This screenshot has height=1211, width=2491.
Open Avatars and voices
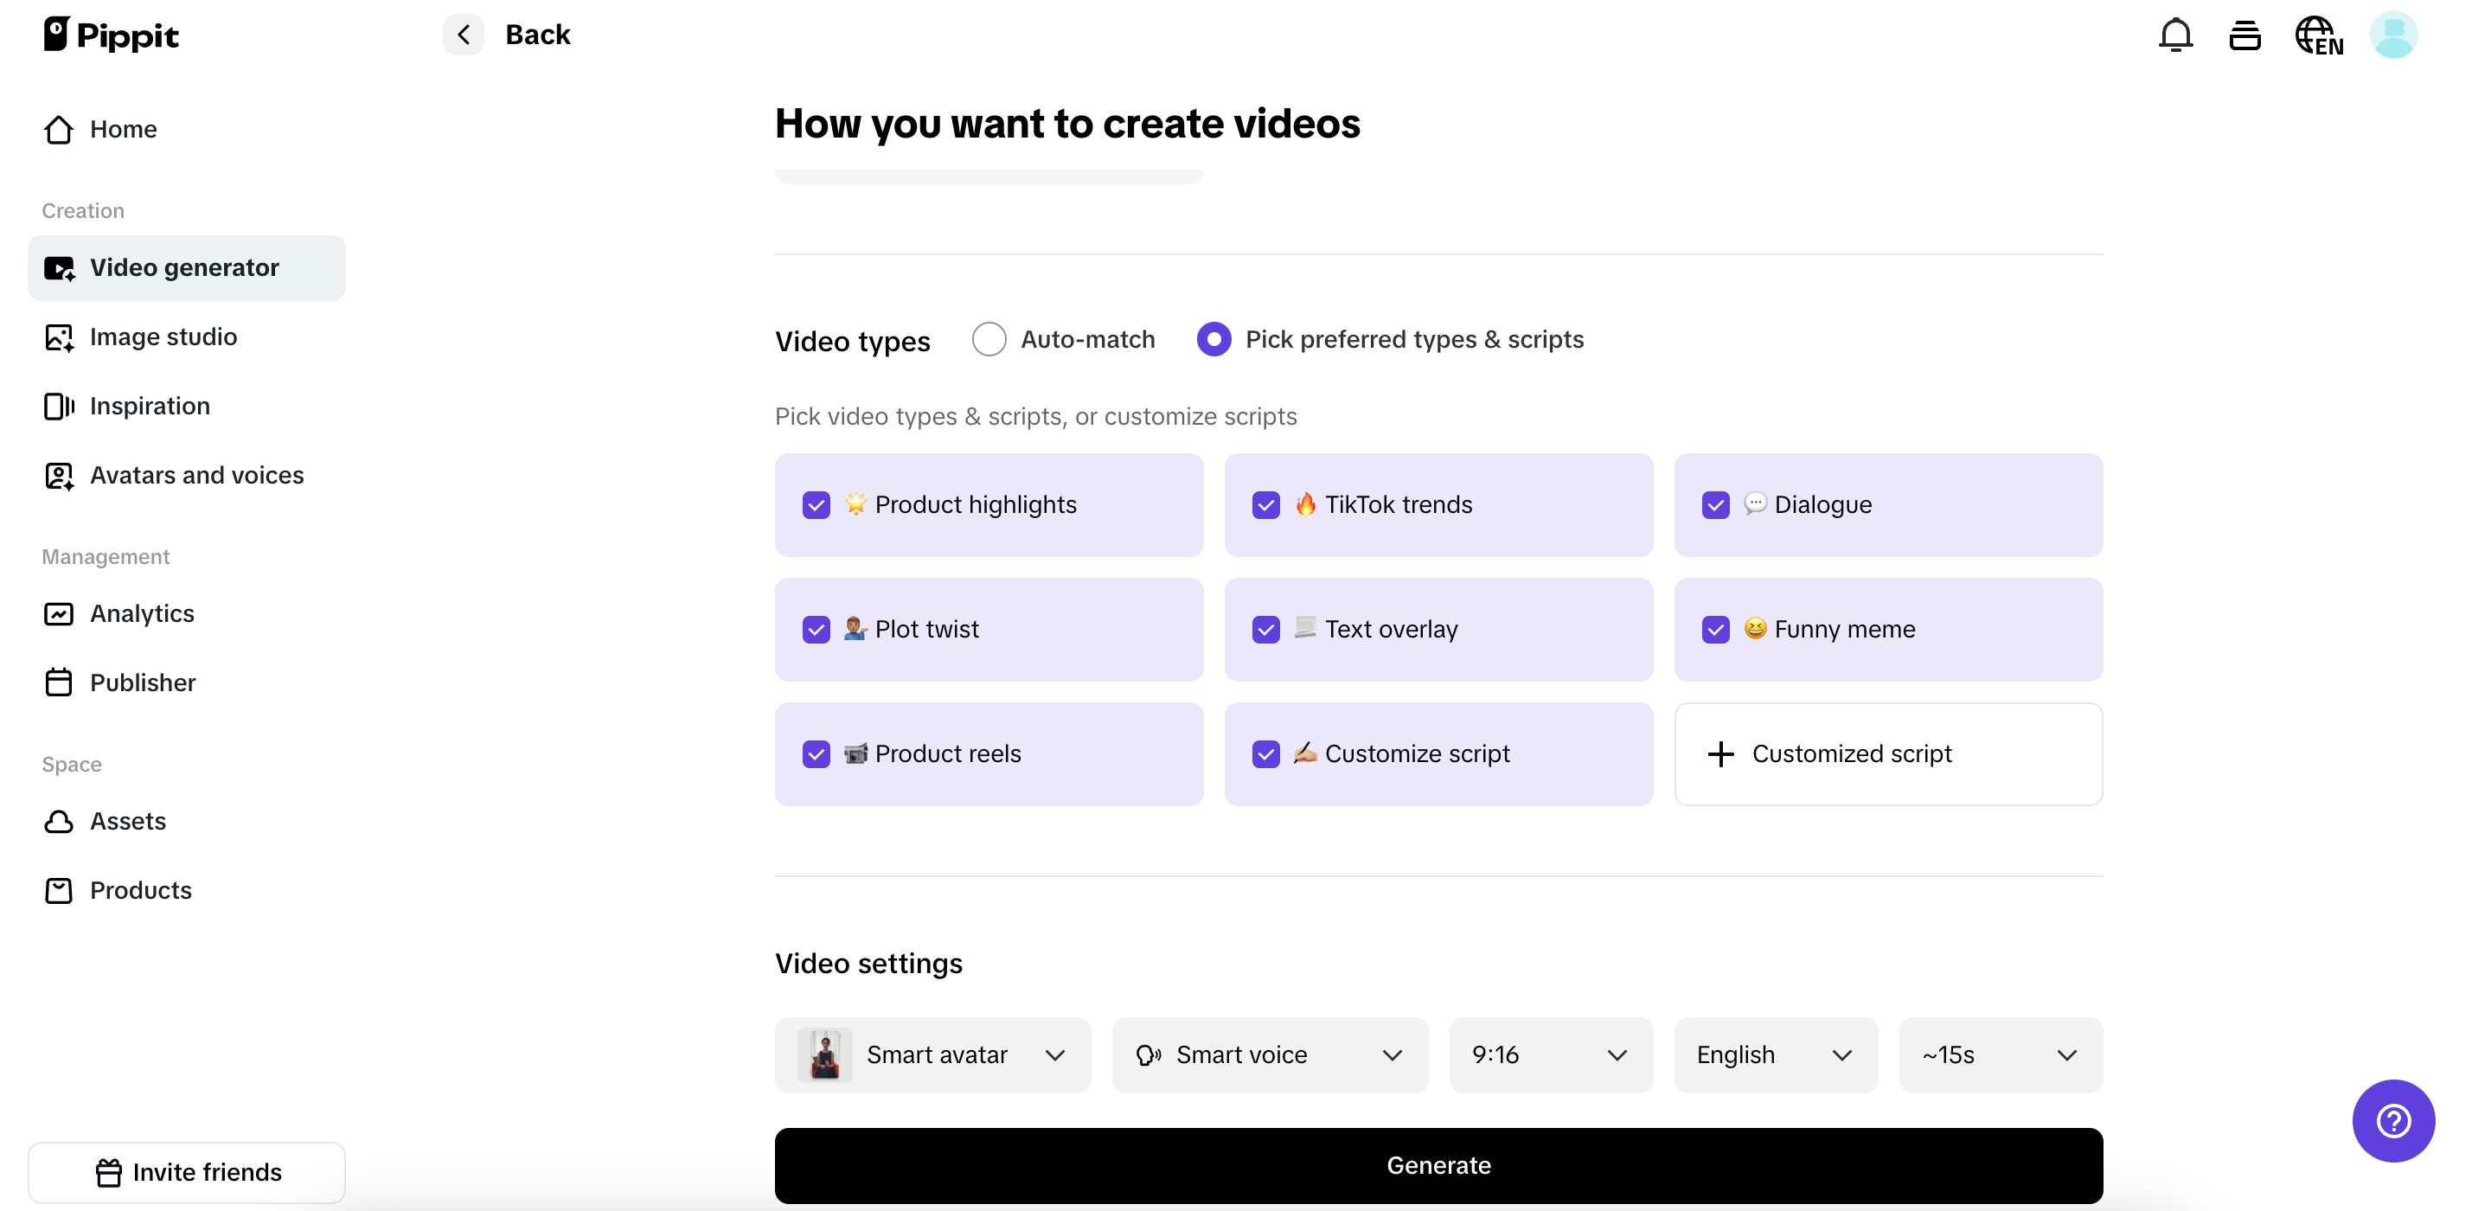(196, 475)
